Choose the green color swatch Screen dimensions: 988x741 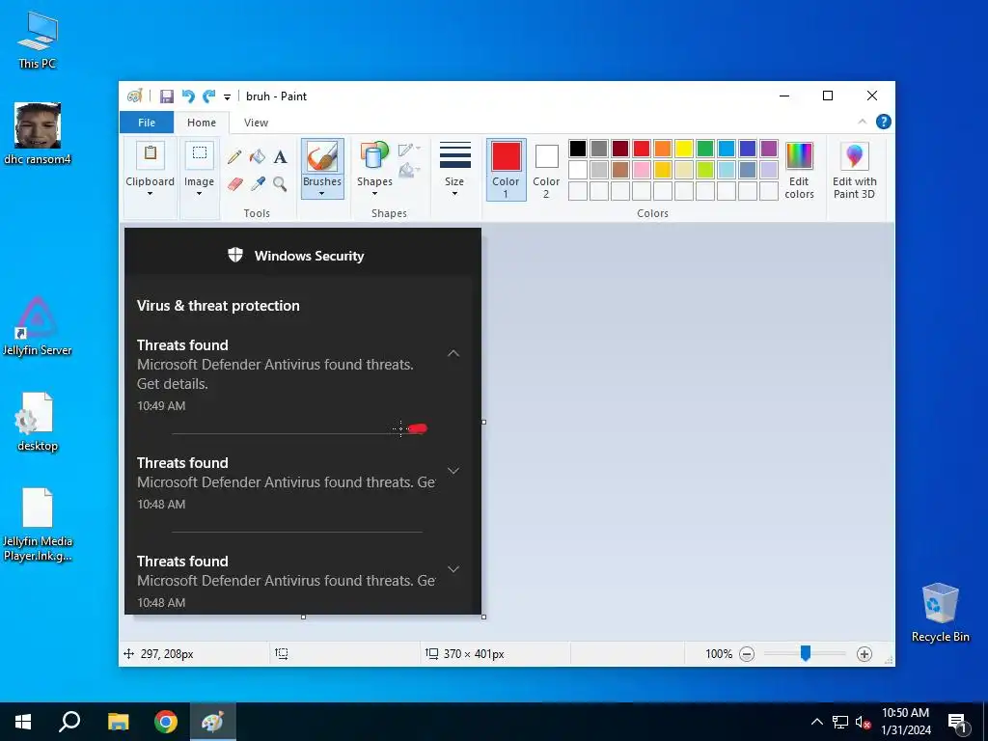(705, 149)
